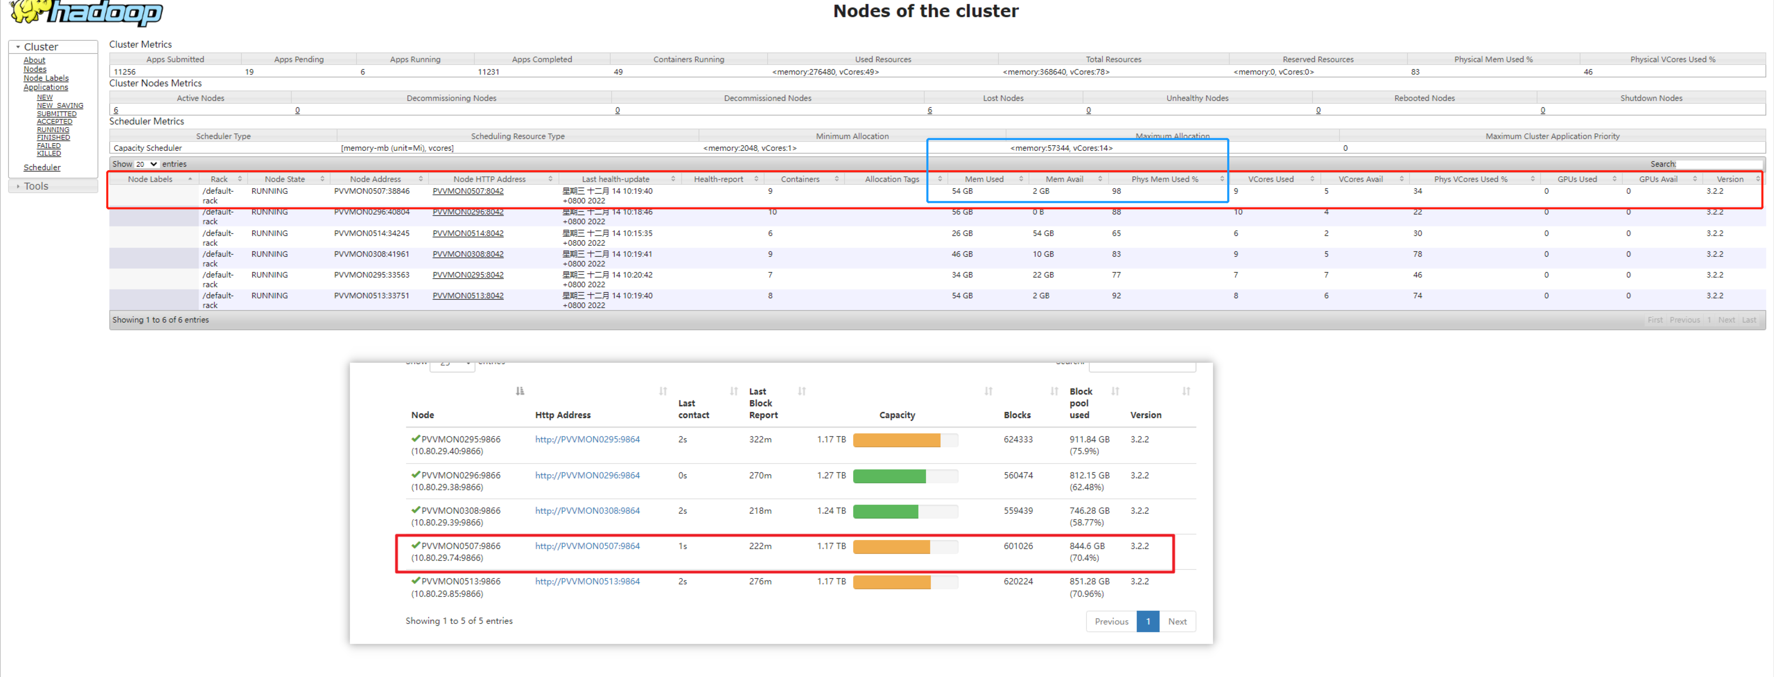Open Applications in sidebar

[x=45, y=87]
